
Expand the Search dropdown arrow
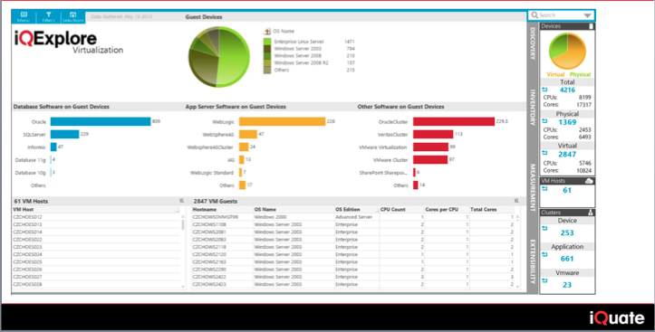[x=587, y=15]
